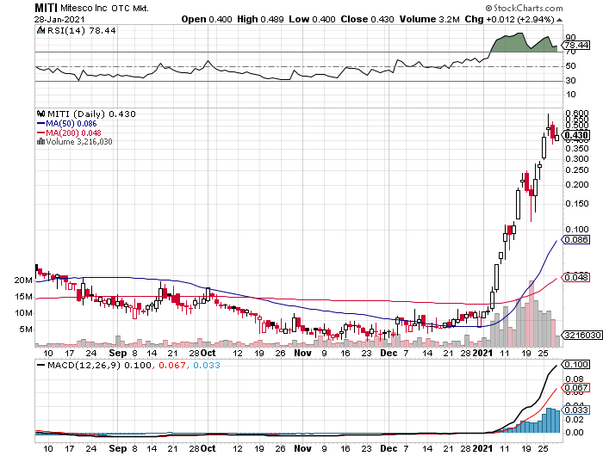
Task: Click the red 0.067 value in the MACD legend
Action: click(172, 366)
